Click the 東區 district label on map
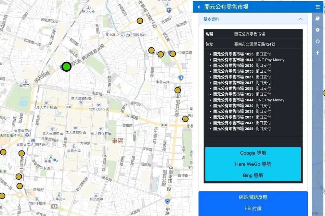325x216 pixels. [118, 141]
